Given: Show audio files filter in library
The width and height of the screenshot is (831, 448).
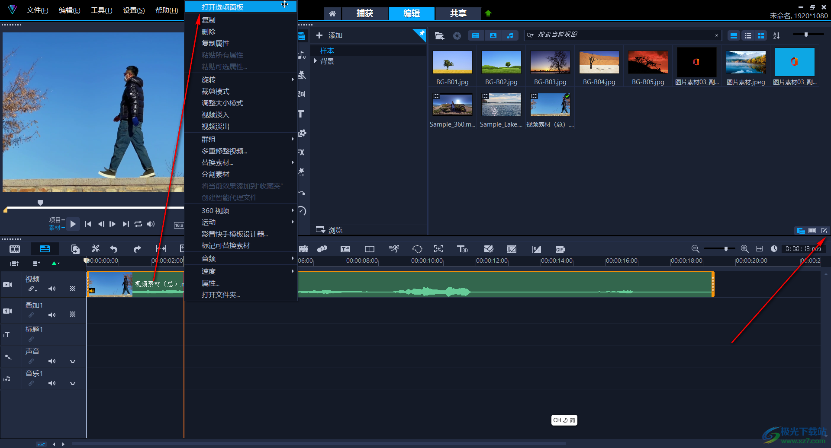Looking at the screenshot, I should [510, 36].
